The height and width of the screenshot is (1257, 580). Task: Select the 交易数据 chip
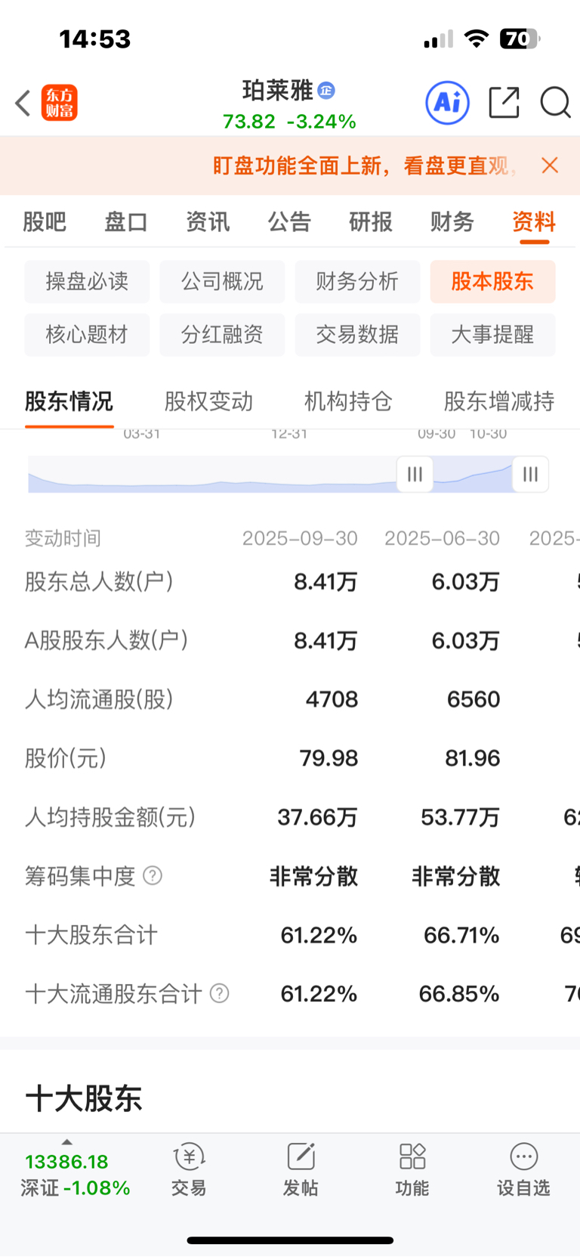[x=357, y=334]
